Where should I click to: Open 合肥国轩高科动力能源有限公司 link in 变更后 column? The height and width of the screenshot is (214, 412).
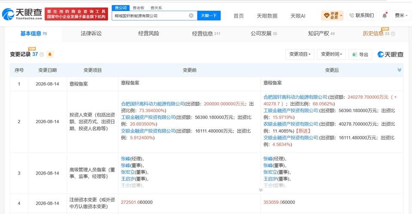point(296,97)
